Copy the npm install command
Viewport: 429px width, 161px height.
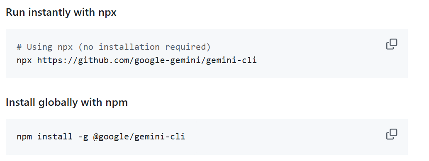click(x=392, y=134)
